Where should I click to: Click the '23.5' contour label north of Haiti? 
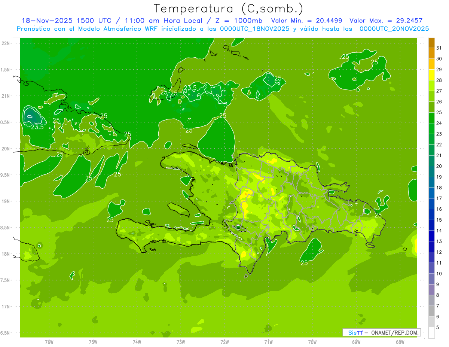point(190,88)
